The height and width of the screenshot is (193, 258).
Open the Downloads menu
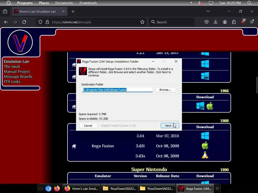88,3
